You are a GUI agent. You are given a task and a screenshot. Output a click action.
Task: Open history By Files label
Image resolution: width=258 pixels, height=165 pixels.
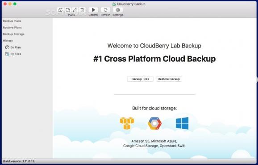(16, 54)
